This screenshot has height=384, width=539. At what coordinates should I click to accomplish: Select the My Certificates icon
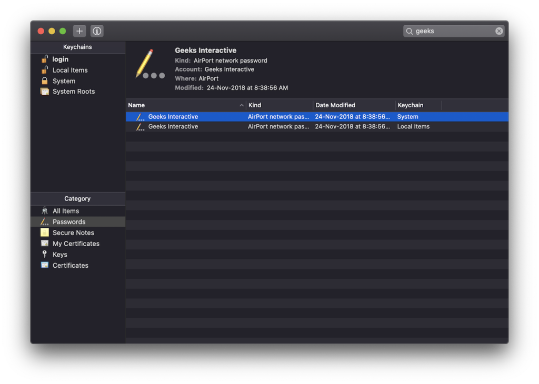(x=45, y=243)
